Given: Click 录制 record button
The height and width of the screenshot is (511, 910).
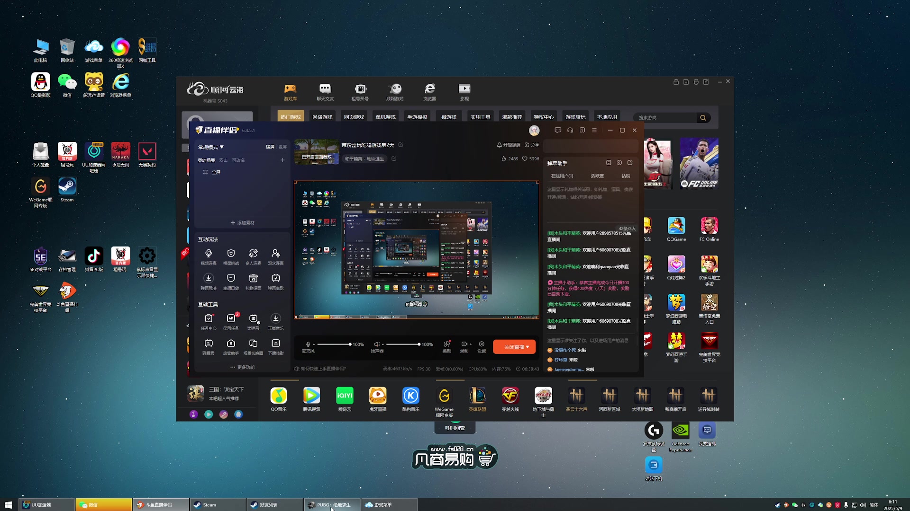Looking at the screenshot, I should point(464,347).
